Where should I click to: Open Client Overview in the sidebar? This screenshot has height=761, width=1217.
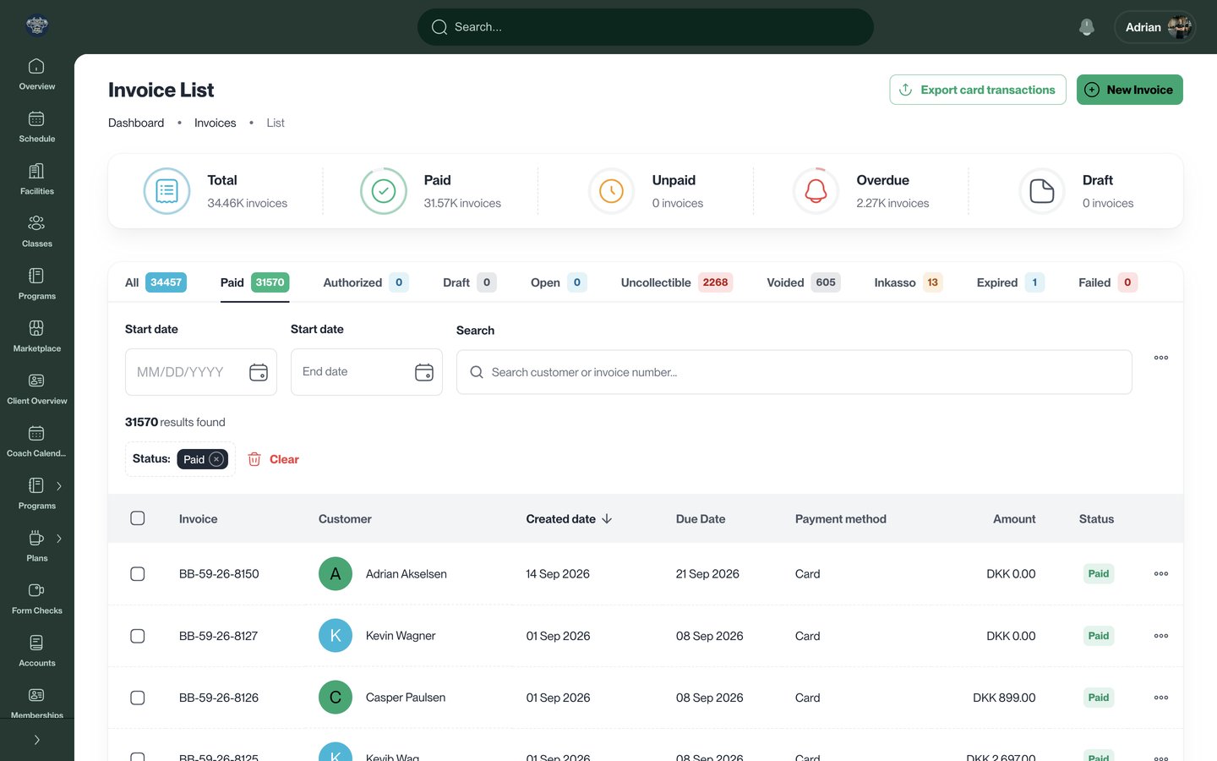coord(36,389)
